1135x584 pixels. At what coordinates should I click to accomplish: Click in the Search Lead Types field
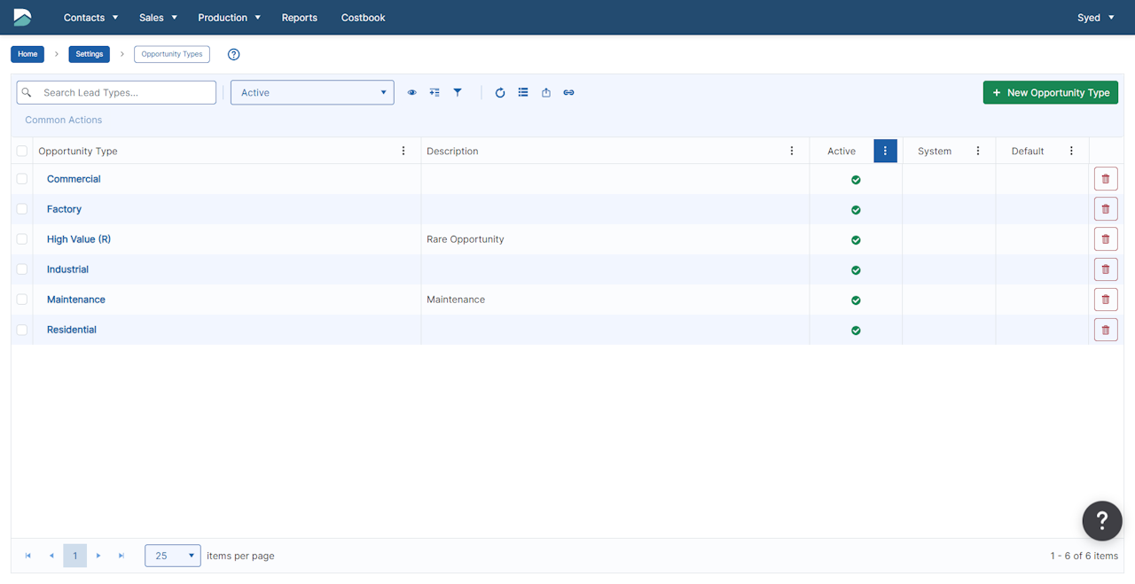click(124, 92)
